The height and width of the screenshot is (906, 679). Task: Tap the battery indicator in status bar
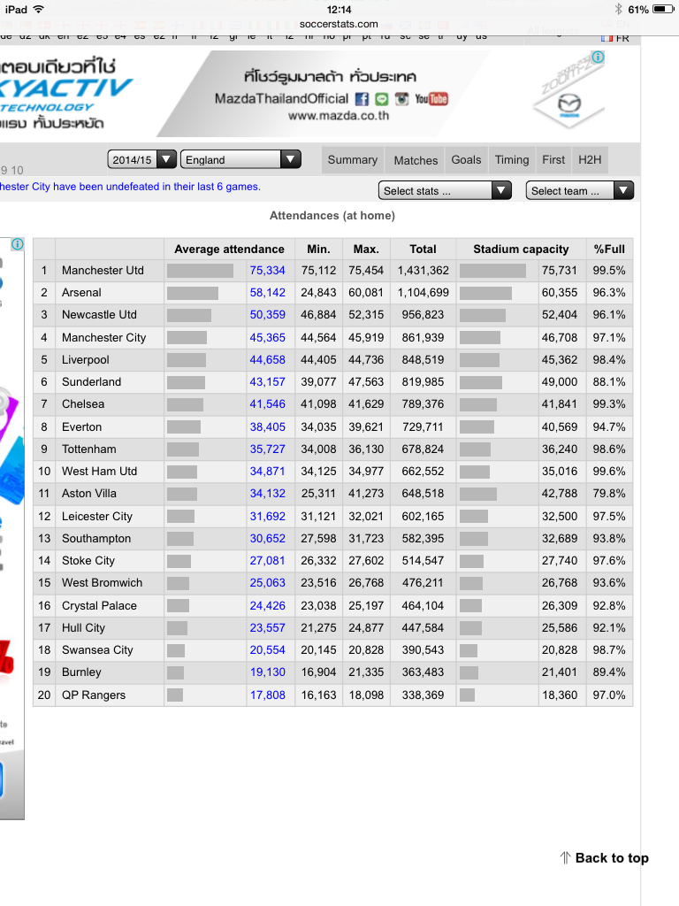point(662,9)
